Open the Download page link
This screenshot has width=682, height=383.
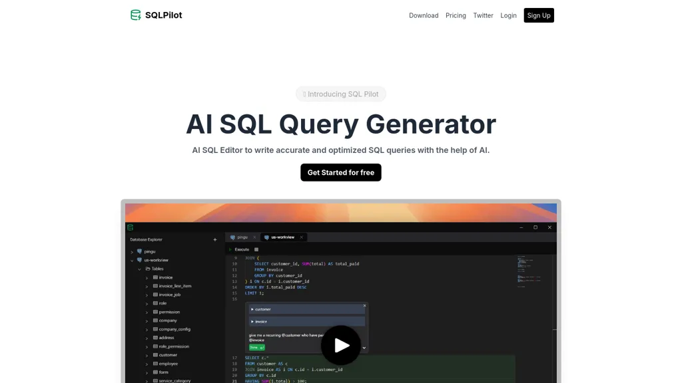click(x=424, y=15)
